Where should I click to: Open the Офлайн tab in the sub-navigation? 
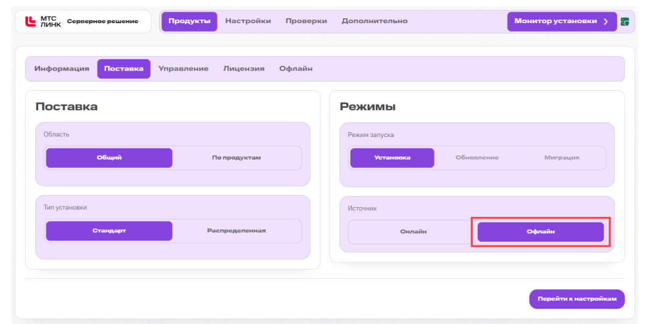point(296,69)
